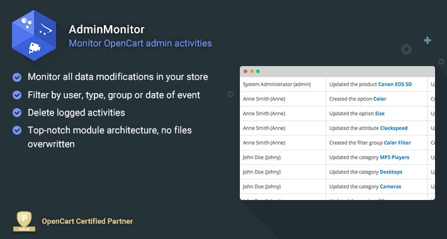Click 'Created the filter group' cell text

coord(356,143)
